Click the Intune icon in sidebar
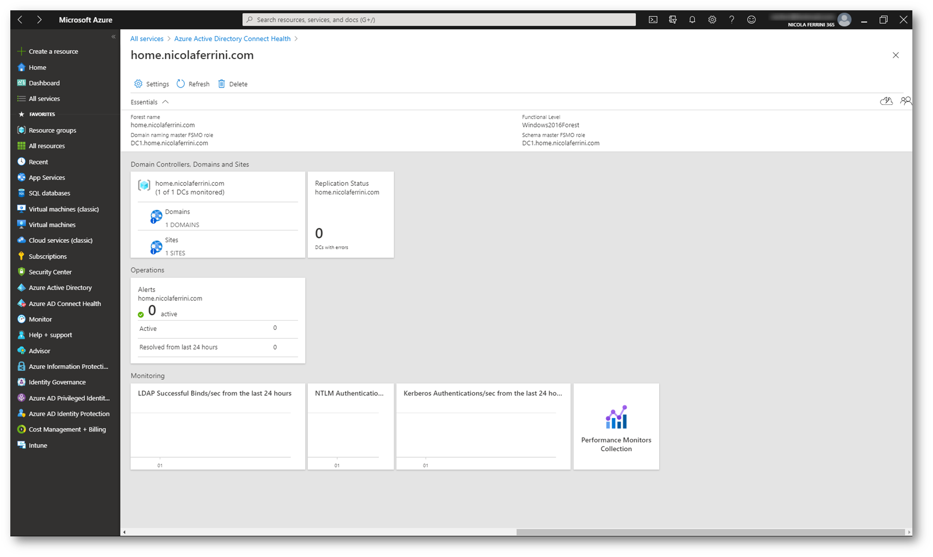933x557 pixels. (21, 445)
